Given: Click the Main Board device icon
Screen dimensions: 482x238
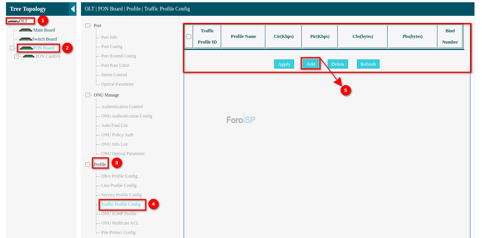Looking at the screenshot, I should [x=25, y=30].
